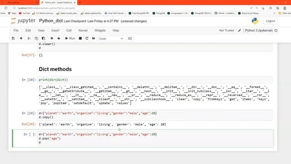Click the Python logo icon in the header
The height and width of the screenshot is (164, 291).
pyautogui.click(x=255, y=21)
